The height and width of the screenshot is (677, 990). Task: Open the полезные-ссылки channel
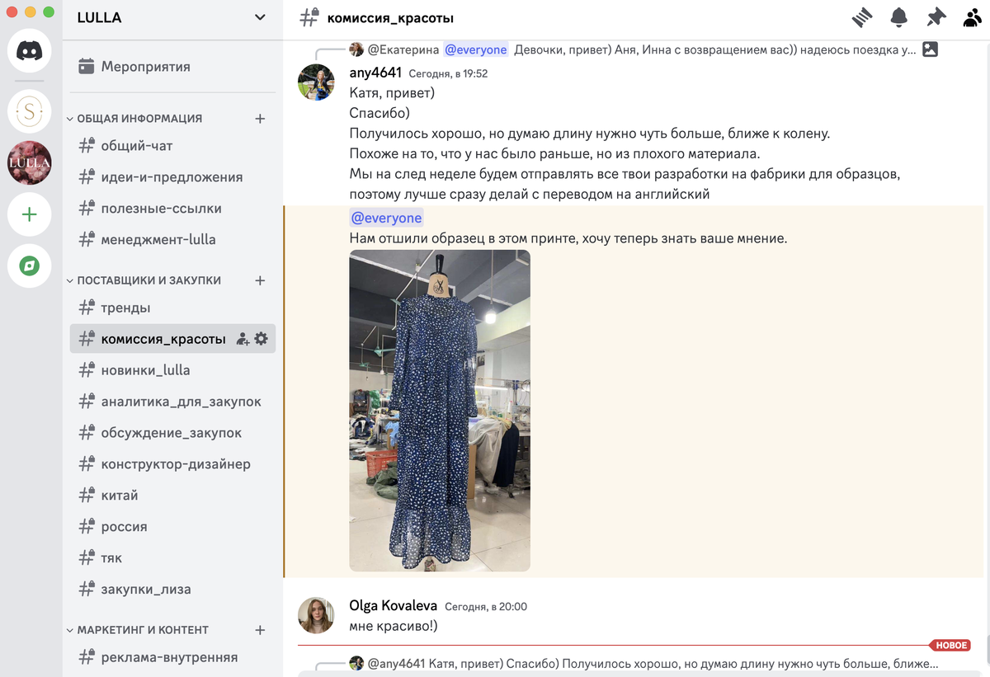pyautogui.click(x=172, y=209)
